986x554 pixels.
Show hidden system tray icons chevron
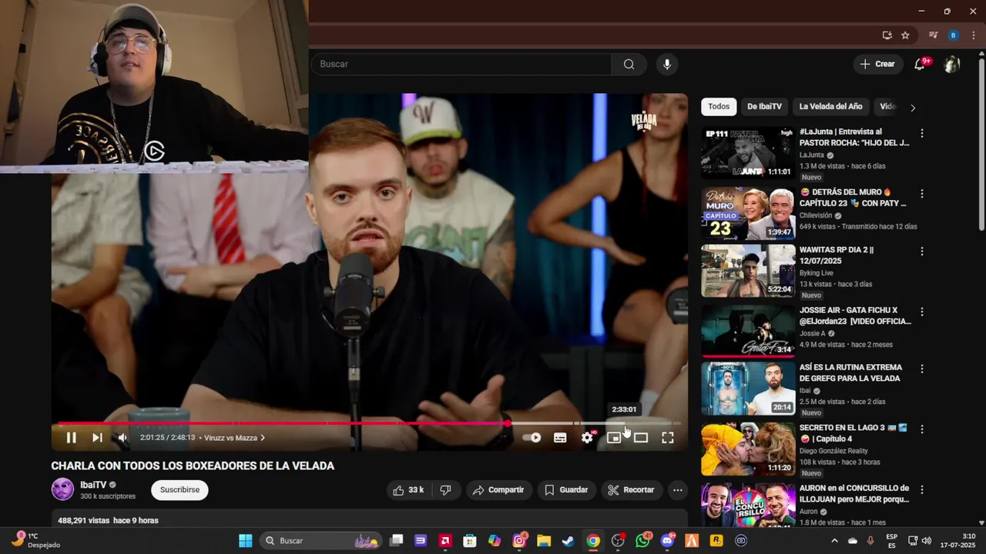[x=834, y=541]
